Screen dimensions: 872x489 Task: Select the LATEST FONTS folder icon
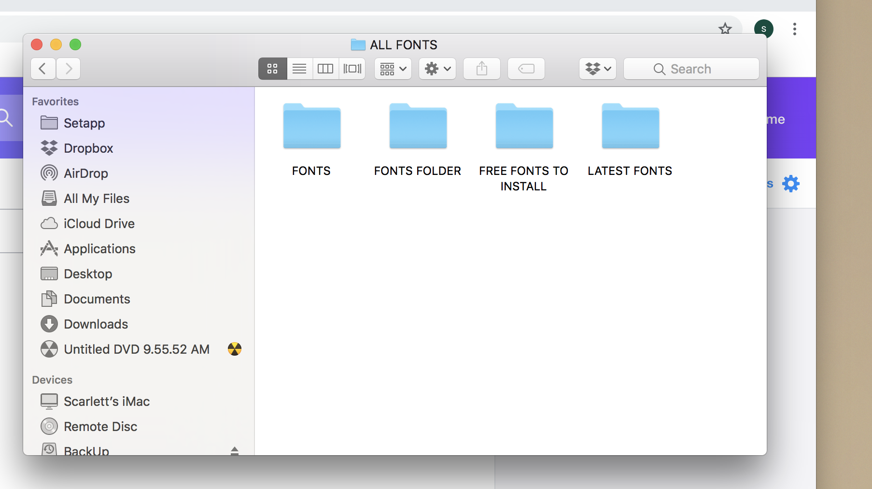pos(631,126)
